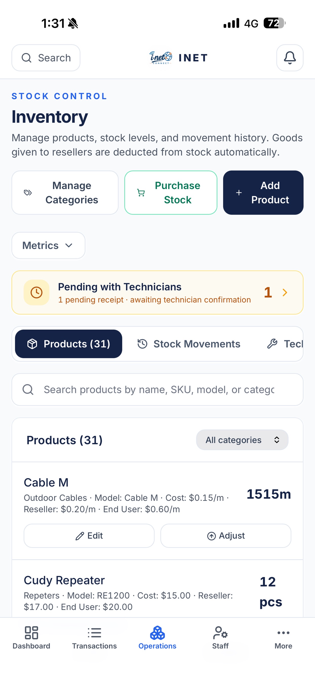
Task: Tap the cart icon on Purchase Stock
Action: click(141, 193)
